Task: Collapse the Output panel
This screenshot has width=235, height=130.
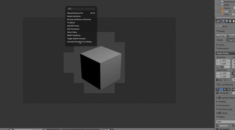Action: (x=217, y=117)
